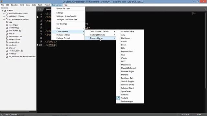
Task: Expand the Font submenu
Action: [x=68, y=28]
